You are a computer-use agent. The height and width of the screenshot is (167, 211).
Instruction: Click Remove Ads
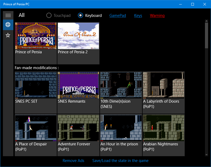[x=73, y=160]
